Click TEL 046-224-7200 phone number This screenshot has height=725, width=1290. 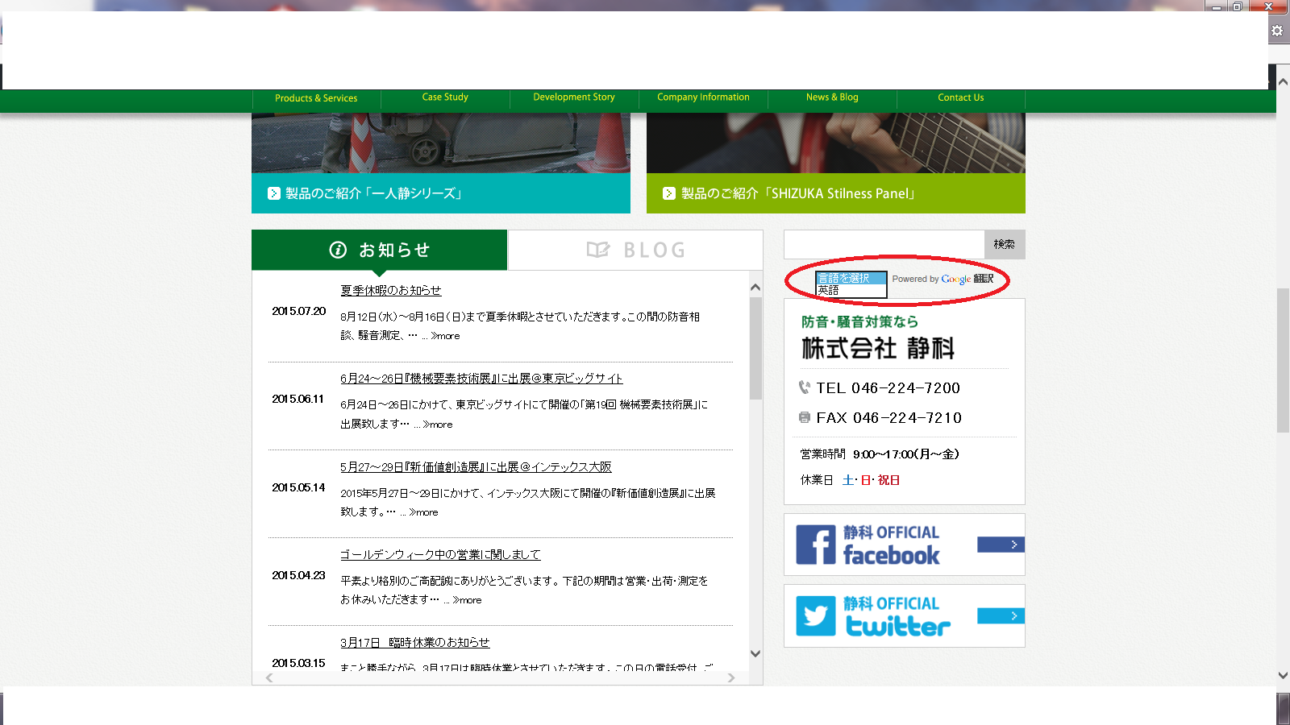click(x=888, y=387)
